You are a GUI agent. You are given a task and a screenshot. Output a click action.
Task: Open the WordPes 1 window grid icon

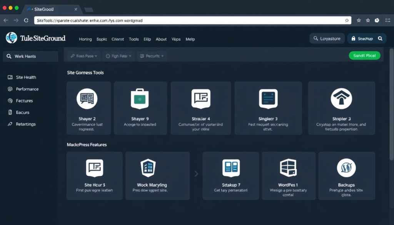tap(288, 168)
